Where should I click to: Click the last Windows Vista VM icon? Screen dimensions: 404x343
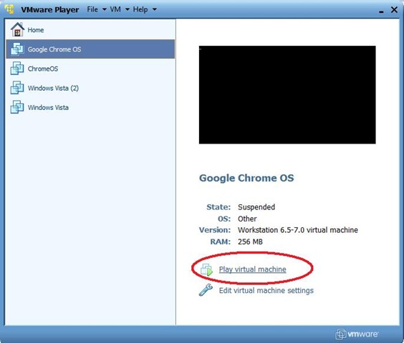click(x=17, y=107)
